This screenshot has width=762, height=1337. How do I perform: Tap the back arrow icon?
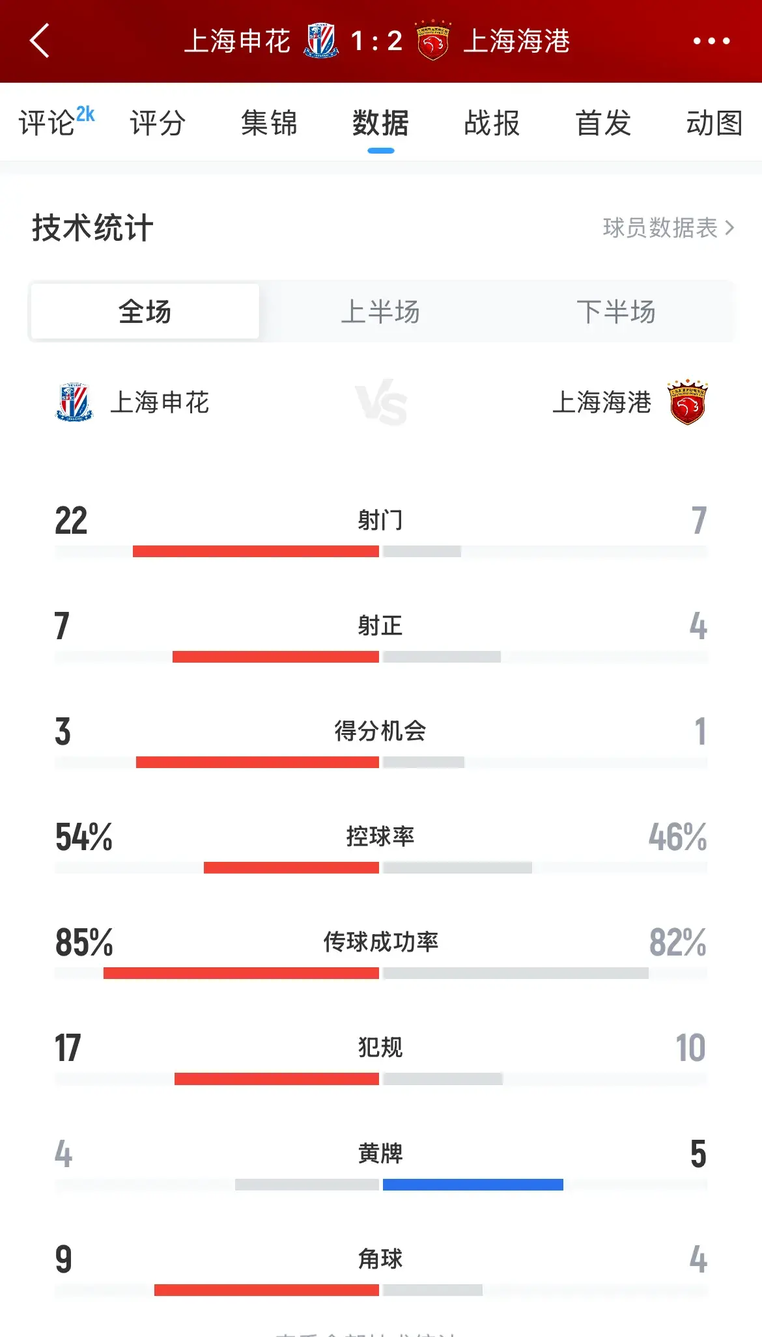40,41
